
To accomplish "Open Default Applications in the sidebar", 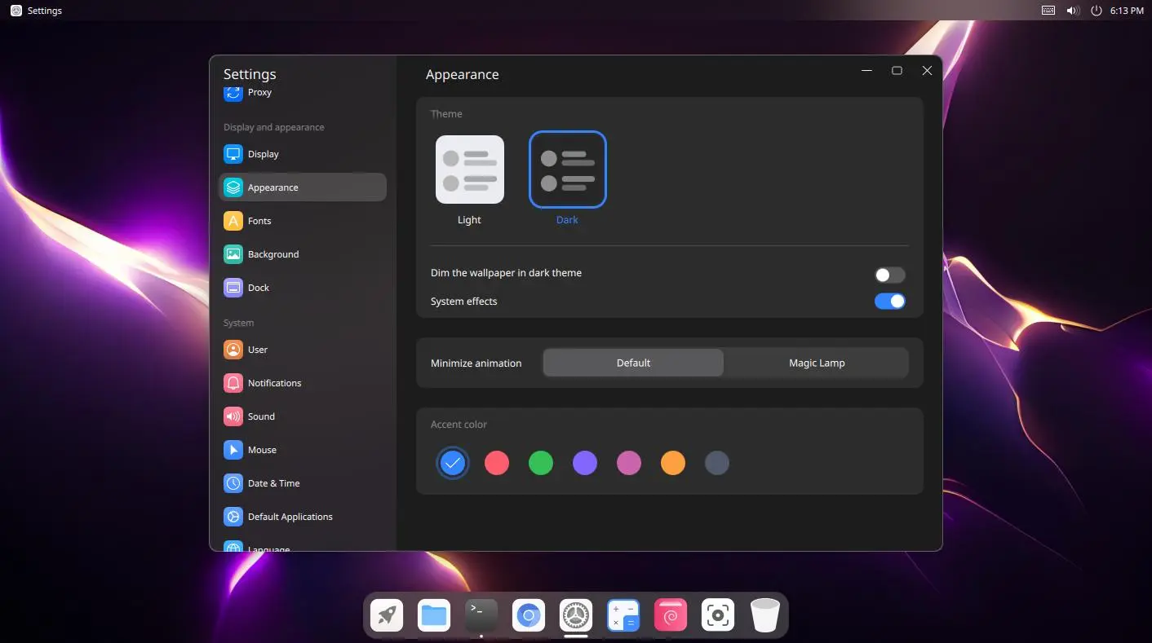I will (290, 517).
